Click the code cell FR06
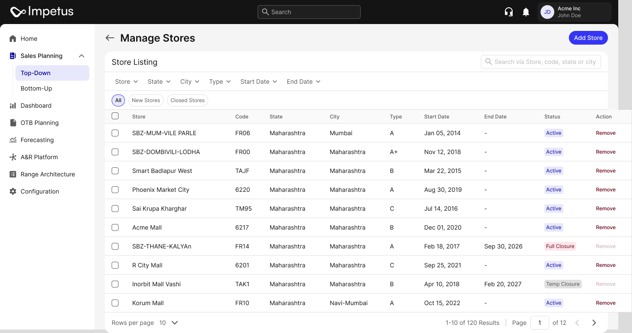The image size is (632, 333). 243,133
